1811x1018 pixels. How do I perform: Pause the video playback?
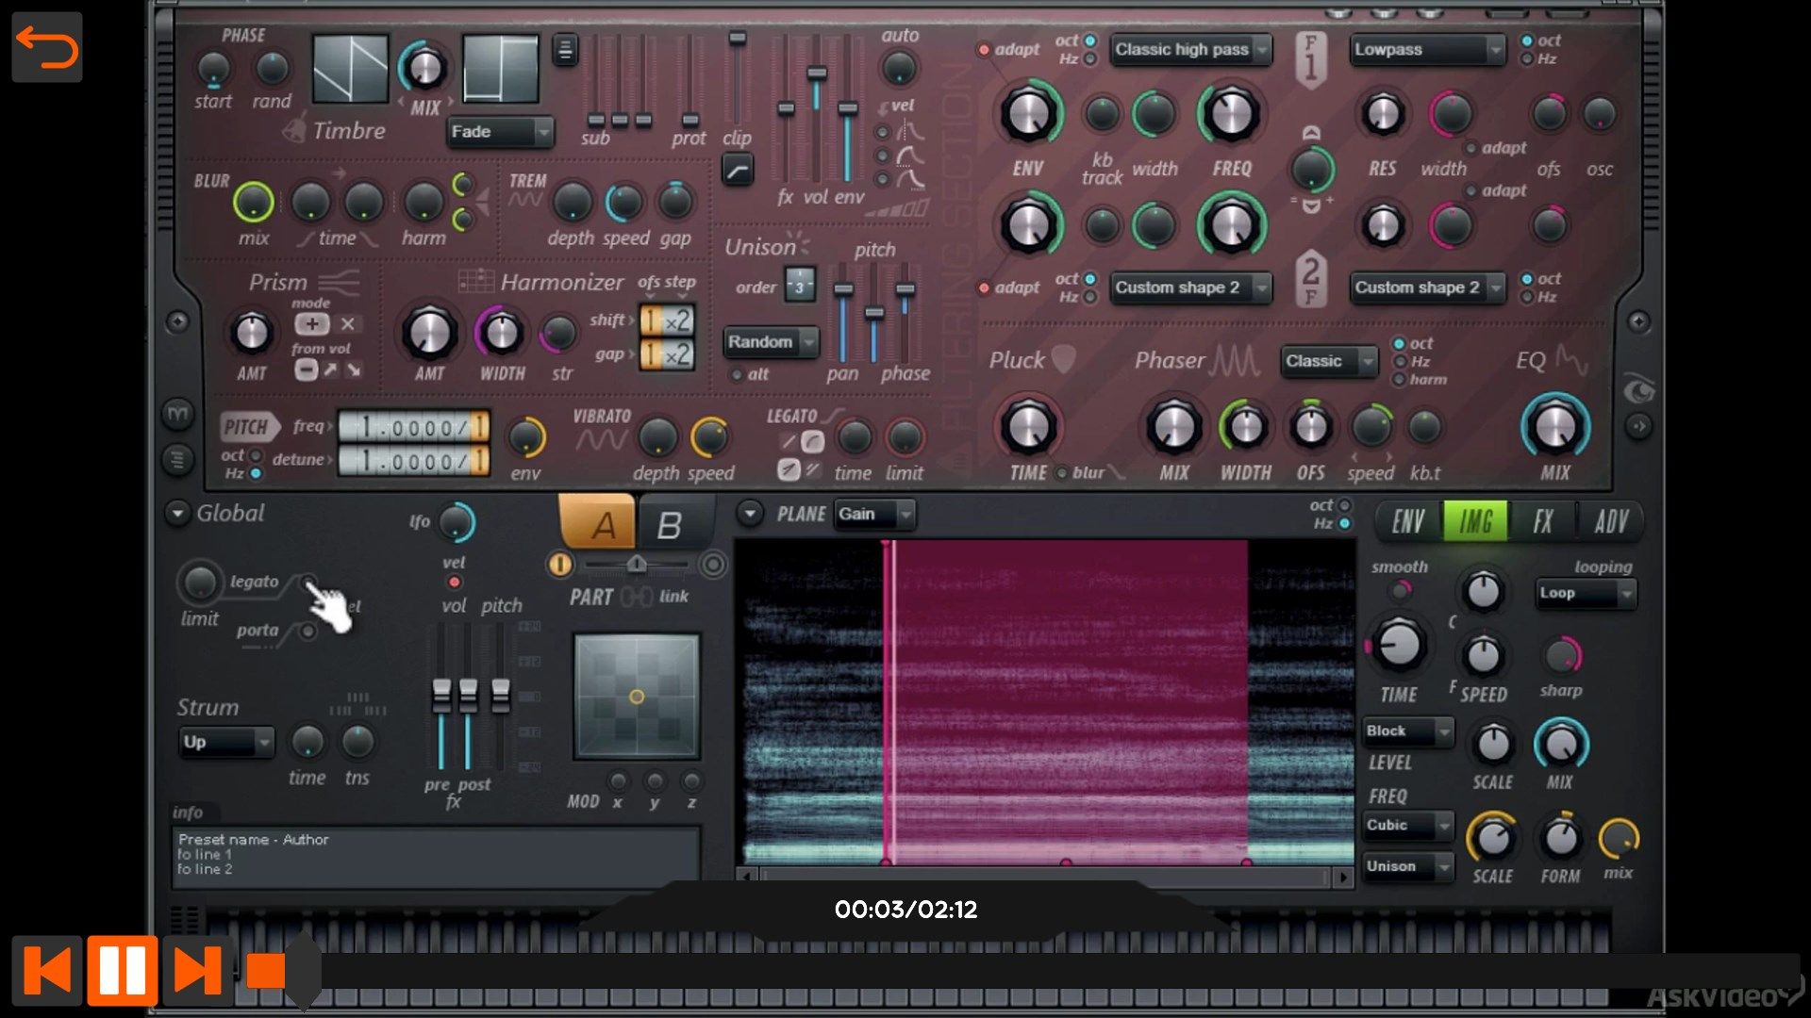click(x=123, y=970)
